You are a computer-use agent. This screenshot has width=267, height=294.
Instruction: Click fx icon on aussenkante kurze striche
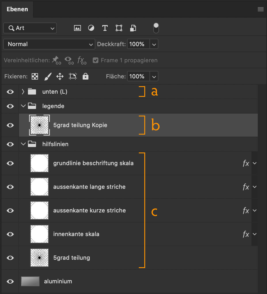point(246,211)
